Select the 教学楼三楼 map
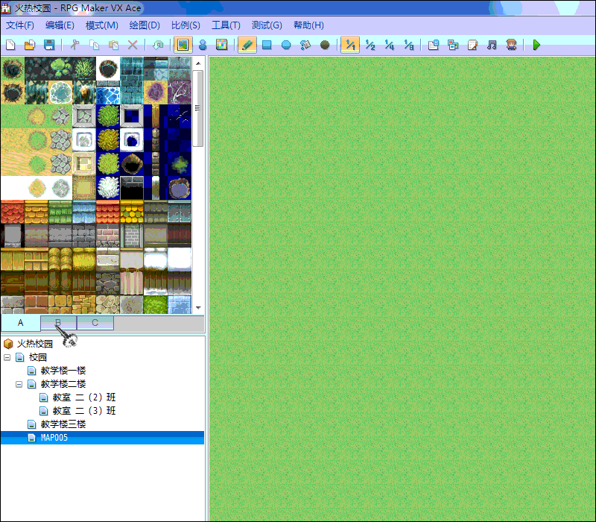The image size is (596, 522). point(63,424)
